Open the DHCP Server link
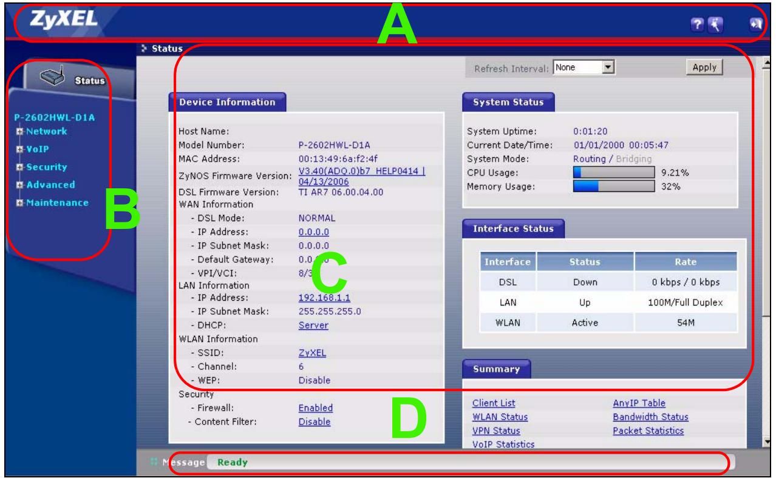Screen dimensions: 776x478 click(313, 325)
